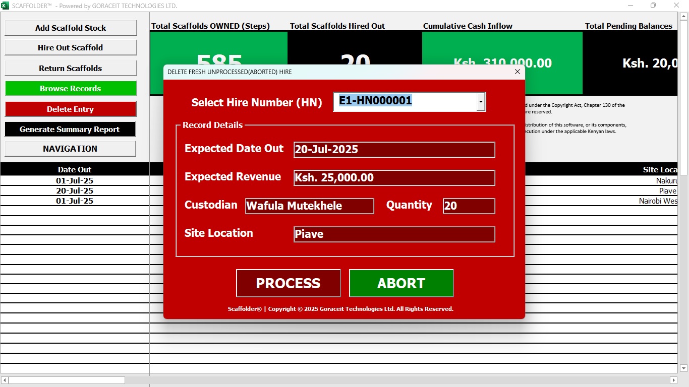This screenshot has height=387, width=689.
Task: Click Add Scaffold Stock button
Action: click(x=71, y=28)
